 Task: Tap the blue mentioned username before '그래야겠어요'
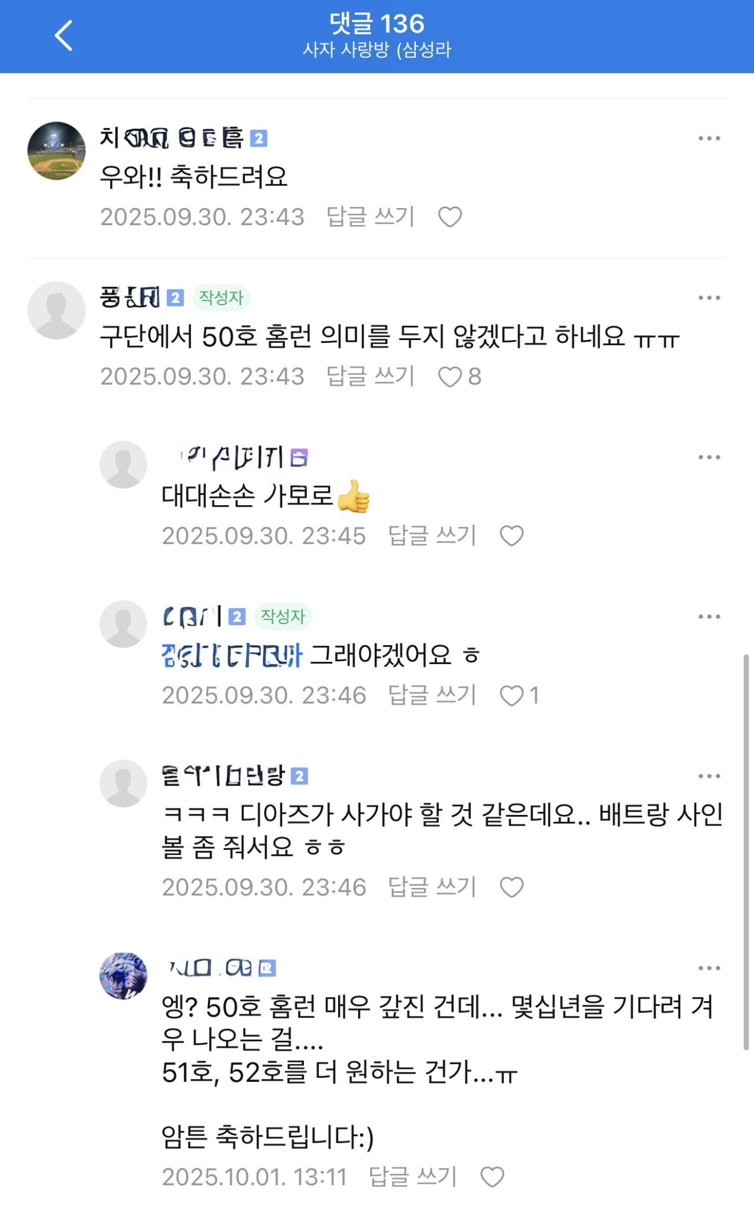tap(232, 655)
